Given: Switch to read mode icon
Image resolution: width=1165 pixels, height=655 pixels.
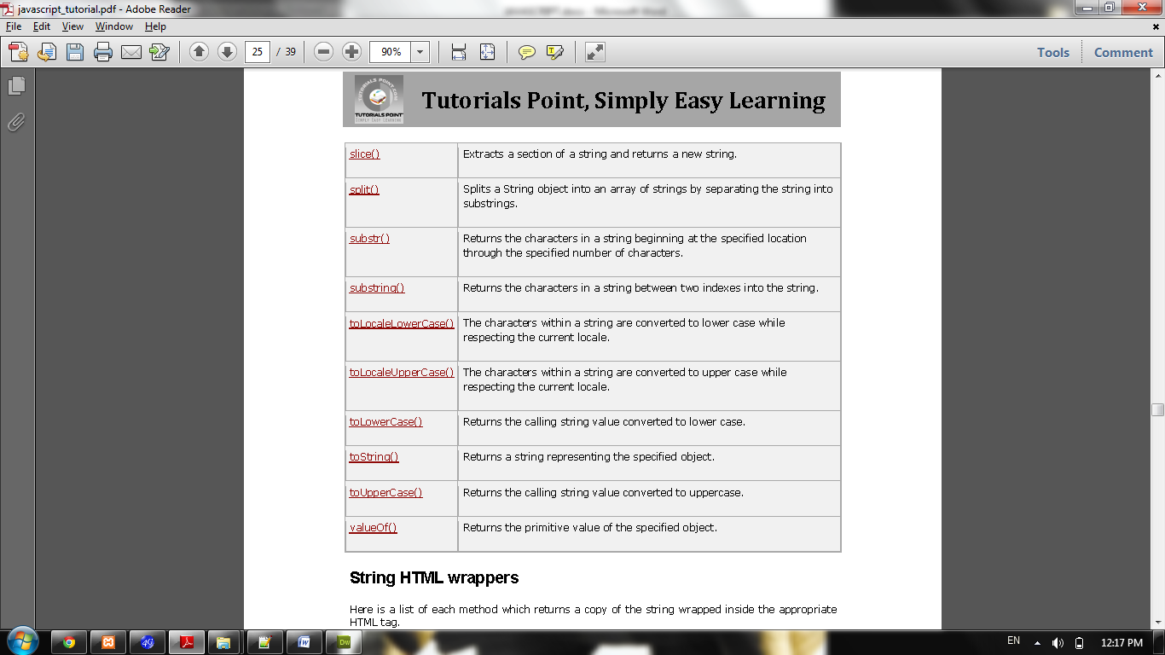Looking at the screenshot, I should point(595,52).
